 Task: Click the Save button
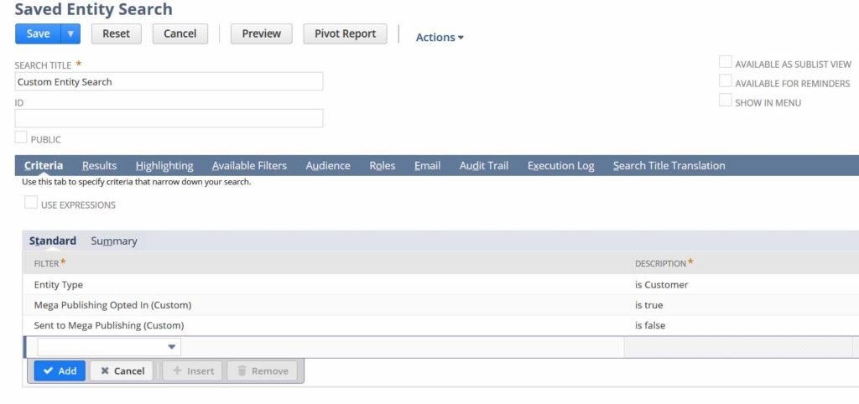[x=39, y=34]
